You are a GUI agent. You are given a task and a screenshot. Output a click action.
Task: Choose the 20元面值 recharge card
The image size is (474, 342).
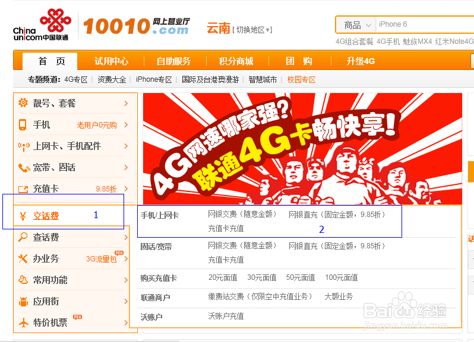click(223, 277)
